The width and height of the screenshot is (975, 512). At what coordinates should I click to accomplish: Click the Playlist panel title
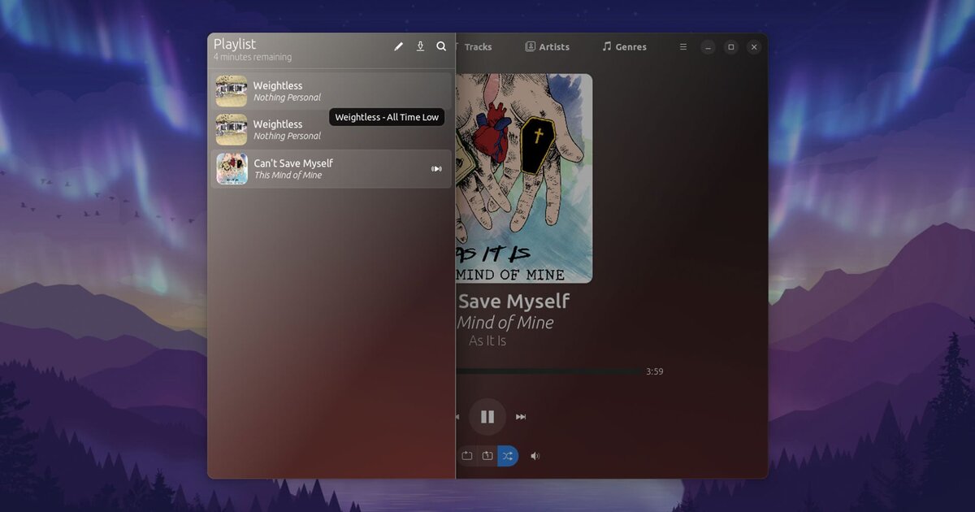tap(235, 44)
